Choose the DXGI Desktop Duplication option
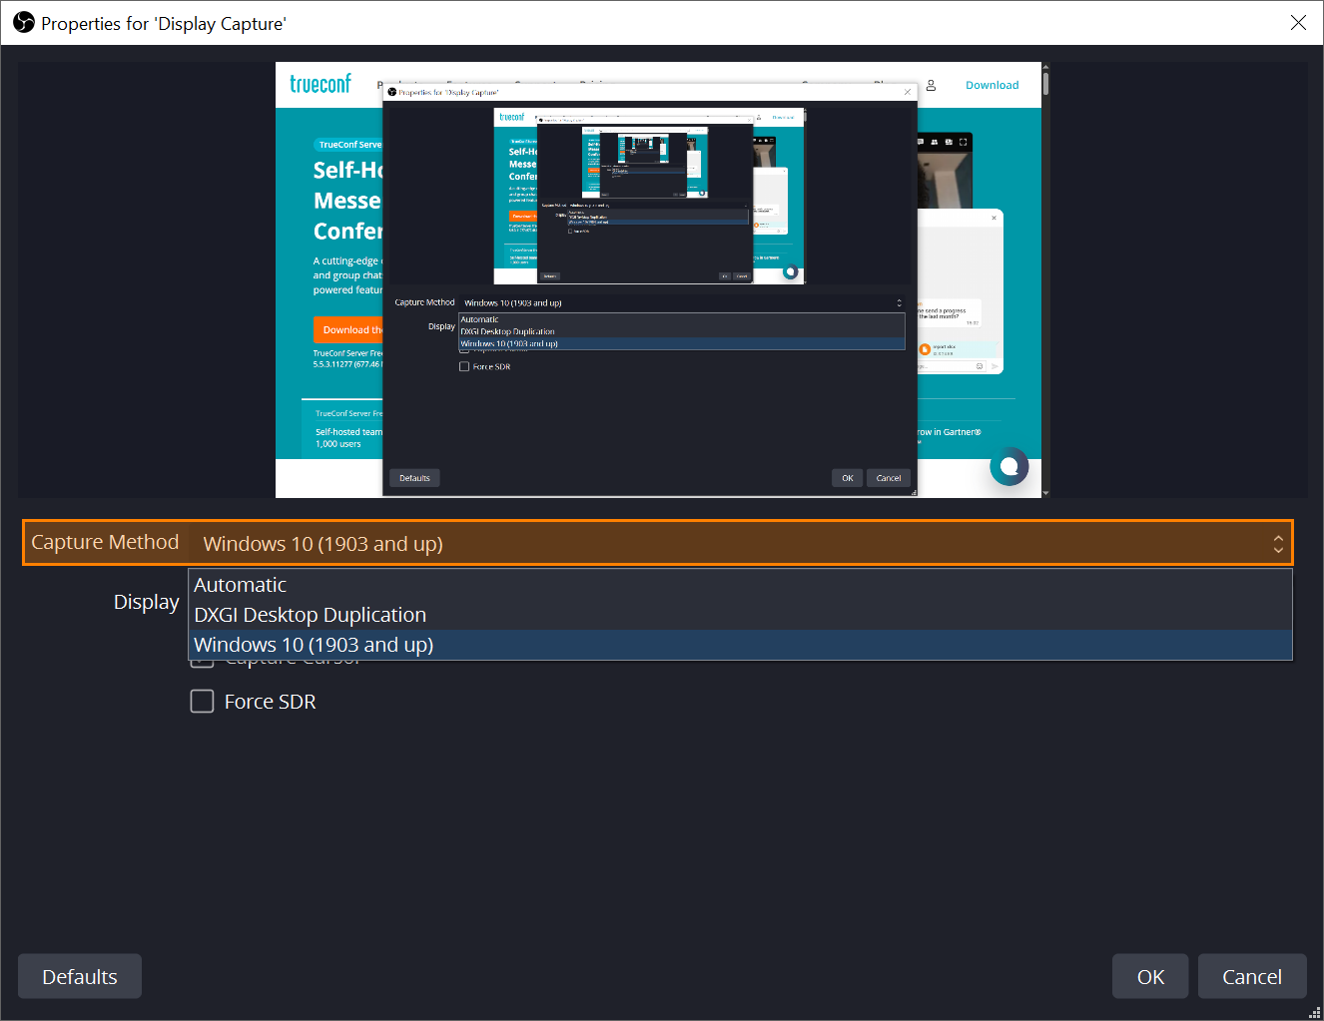Screen dimensions: 1324x1021 point(310,615)
